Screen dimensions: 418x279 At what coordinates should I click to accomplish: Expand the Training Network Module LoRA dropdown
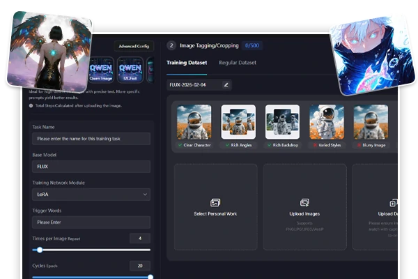91,195
